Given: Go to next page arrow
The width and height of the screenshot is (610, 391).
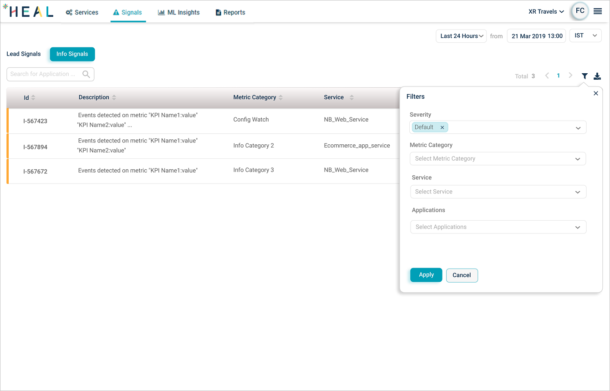Looking at the screenshot, I should click(570, 76).
